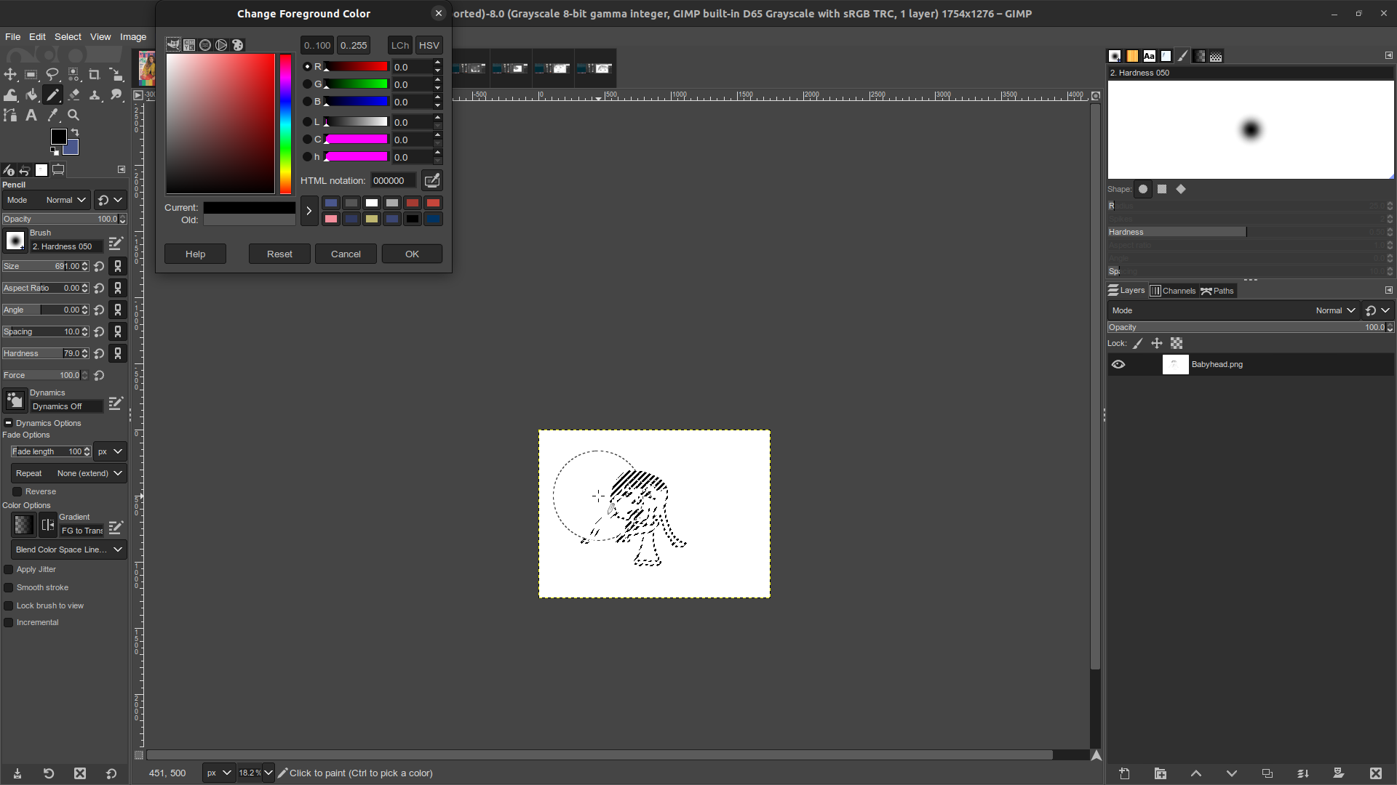Confirm color choice with OK button
The image size is (1397, 785).
(412, 254)
